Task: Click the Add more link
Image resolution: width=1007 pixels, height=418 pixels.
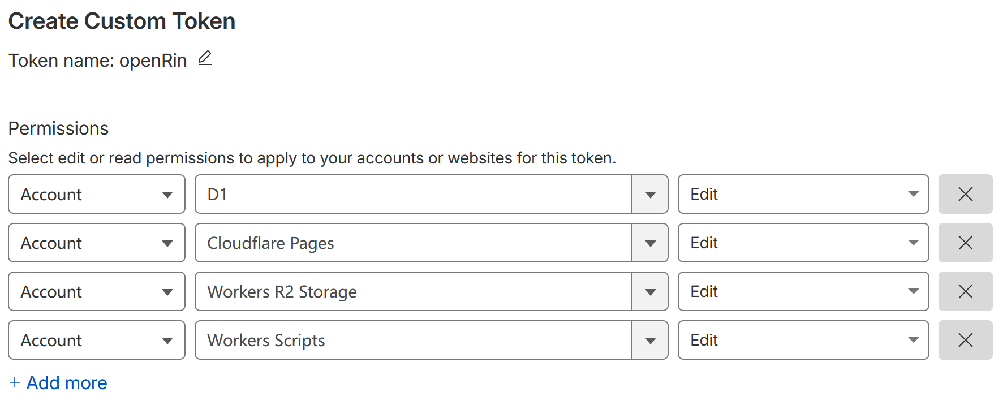Action: pyautogui.click(x=67, y=383)
